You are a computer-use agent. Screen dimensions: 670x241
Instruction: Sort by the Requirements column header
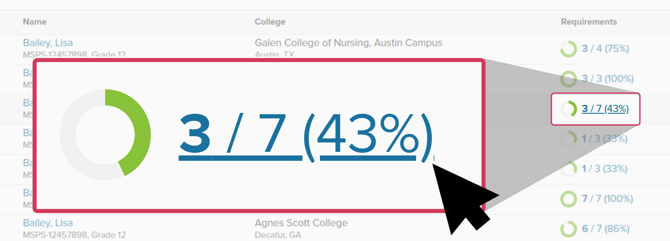pos(589,22)
